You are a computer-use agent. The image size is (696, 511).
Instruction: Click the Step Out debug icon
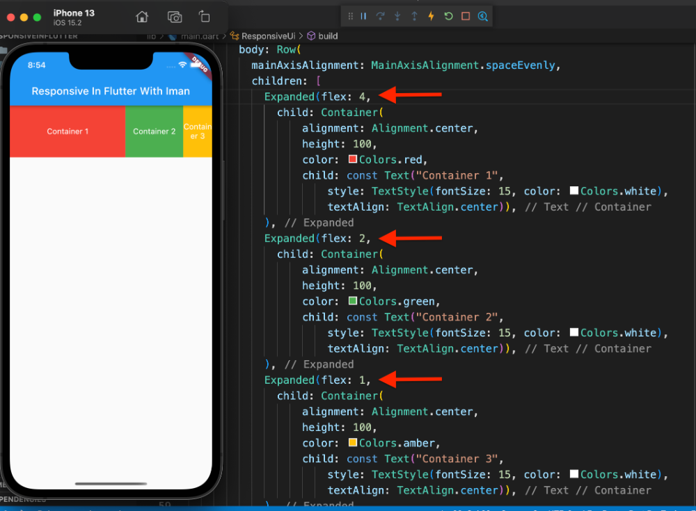[414, 17]
